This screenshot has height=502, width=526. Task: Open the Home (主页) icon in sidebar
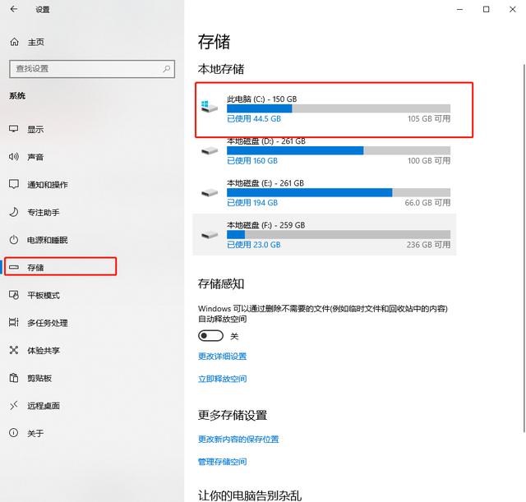point(14,42)
